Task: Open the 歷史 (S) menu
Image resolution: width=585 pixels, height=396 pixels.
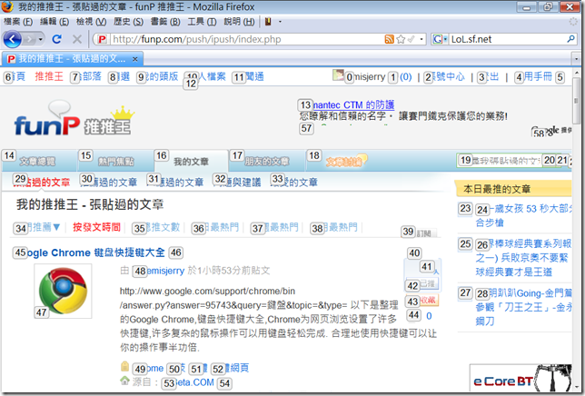Action: point(128,22)
